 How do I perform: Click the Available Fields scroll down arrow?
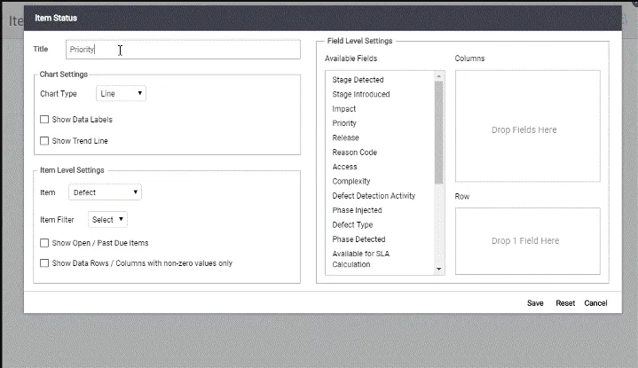pos(438,269)
